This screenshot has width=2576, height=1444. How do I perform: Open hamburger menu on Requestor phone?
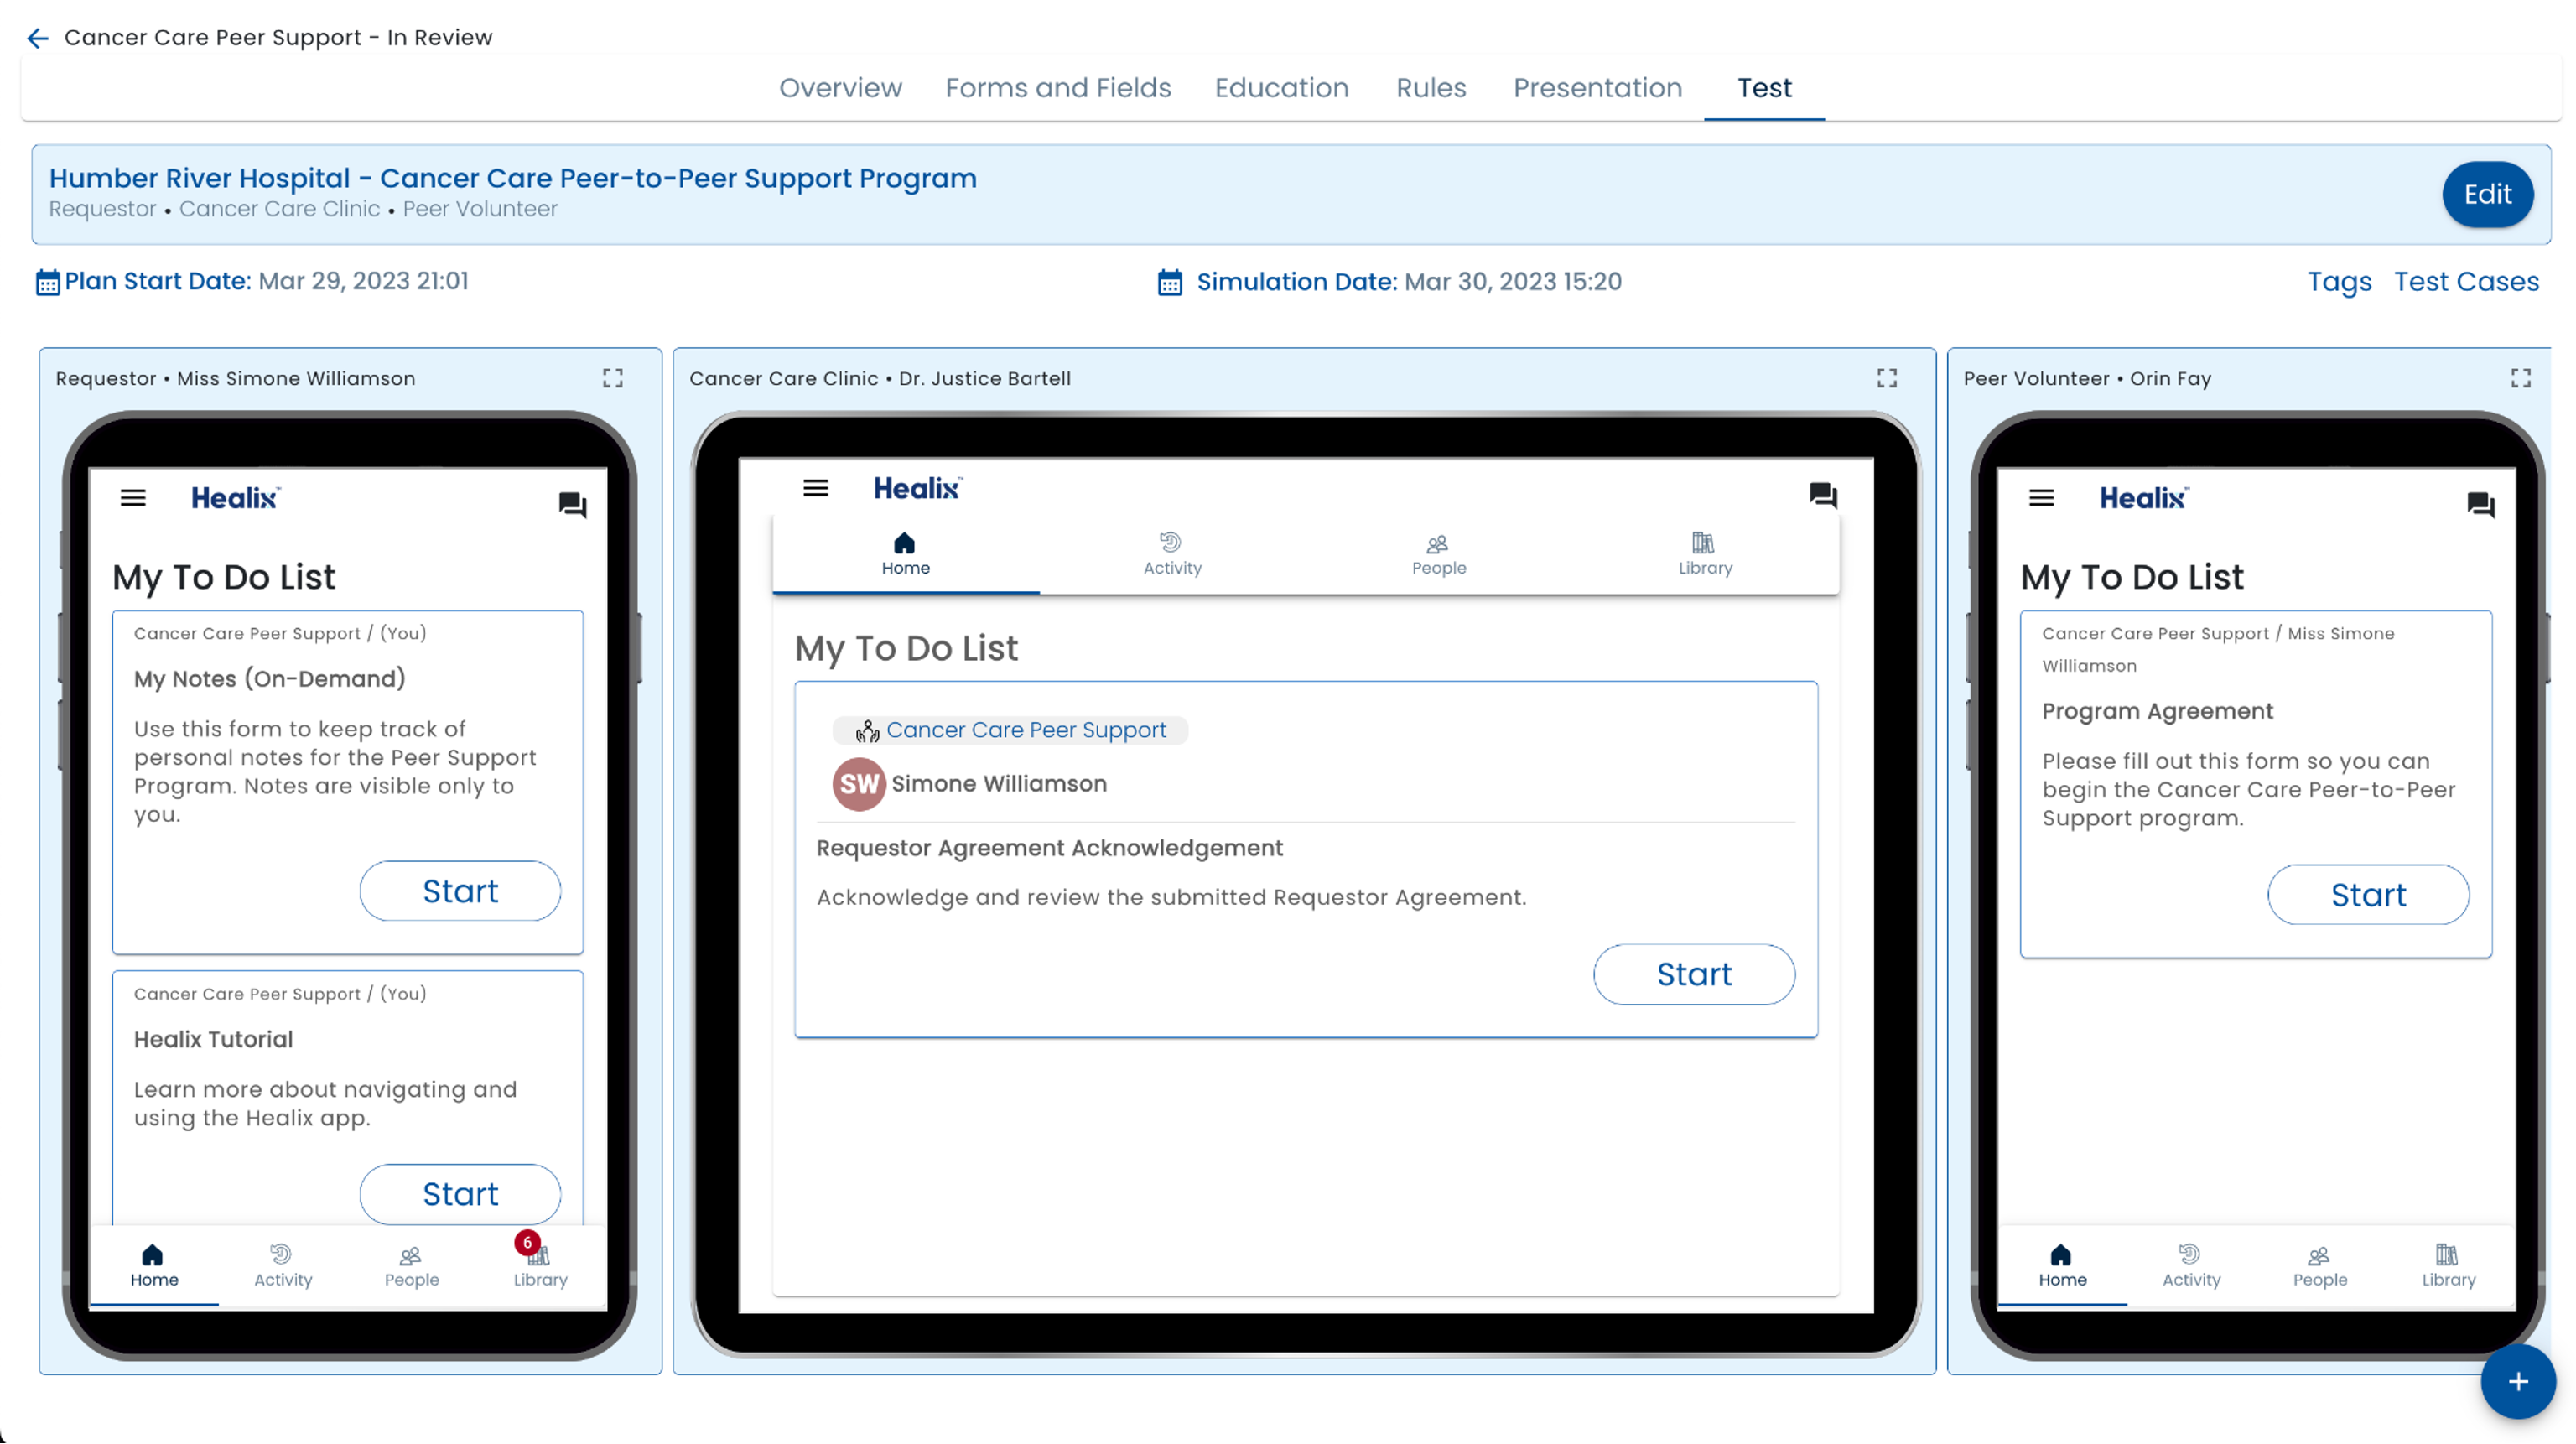[x=133, y=498]
